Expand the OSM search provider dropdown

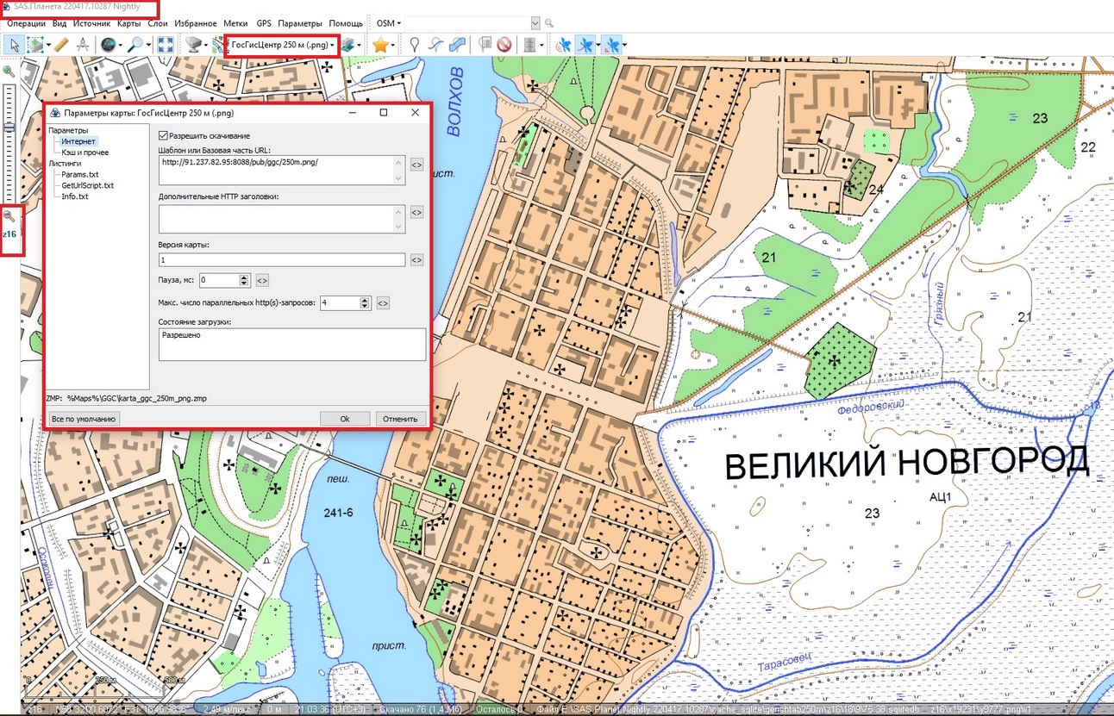tap(391, 23)
